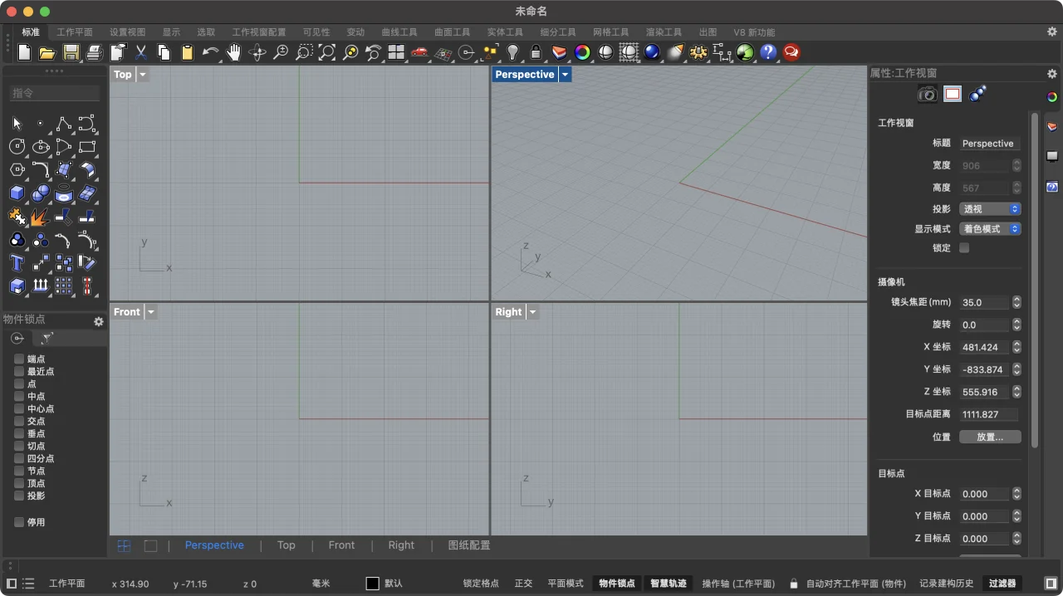Viewport: 1063px width, 596px height.
Task: Click the blue question mark help icon
Action: coord(768,52)
